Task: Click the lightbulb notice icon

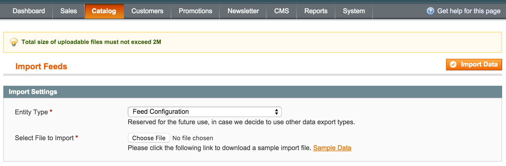Action: [13, 42]
